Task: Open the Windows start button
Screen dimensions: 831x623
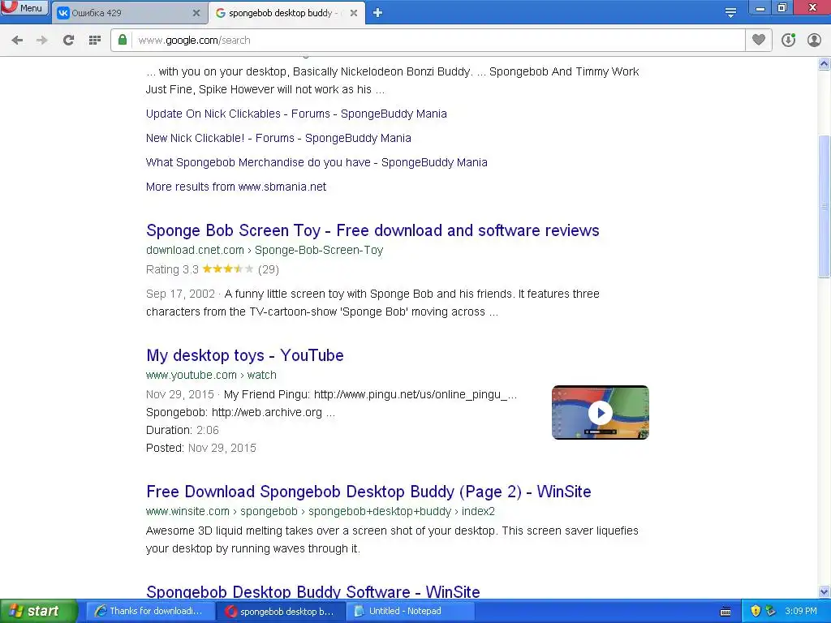Action: pyautogui.click(x=39, y=612)
